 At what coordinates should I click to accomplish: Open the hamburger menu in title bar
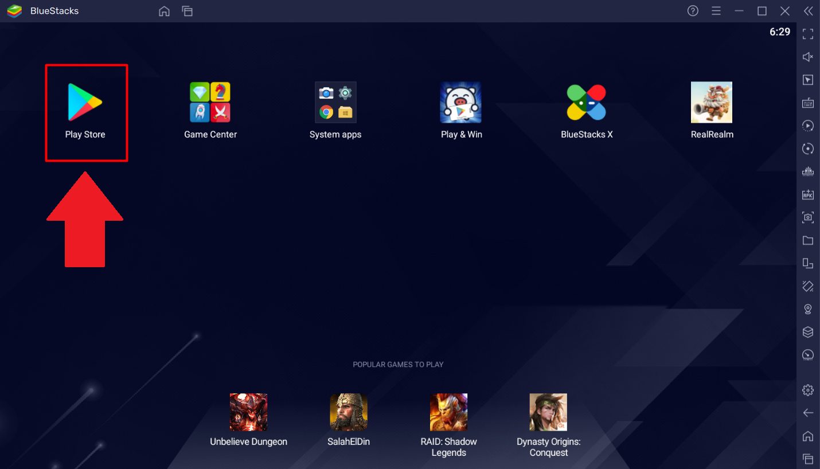pos(716,11)
